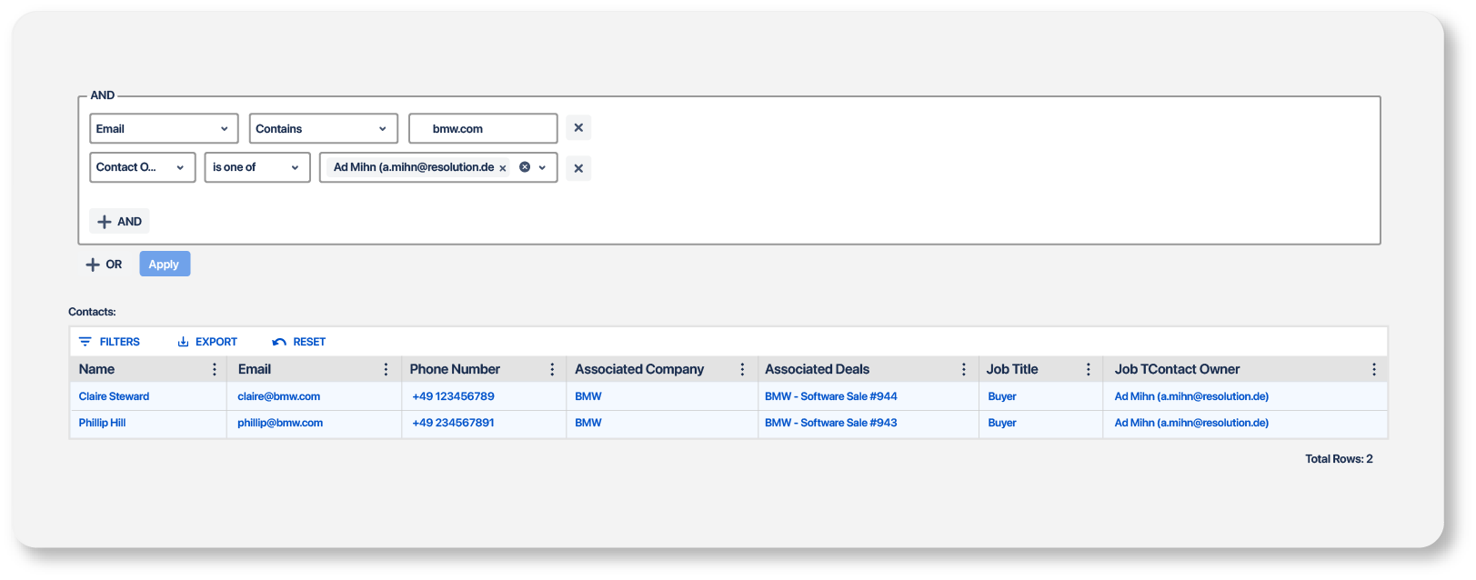Open Name column menu dots
The width and height of the screenshot is (1476, 580).
pyautogui.click(x=215, y=369)
